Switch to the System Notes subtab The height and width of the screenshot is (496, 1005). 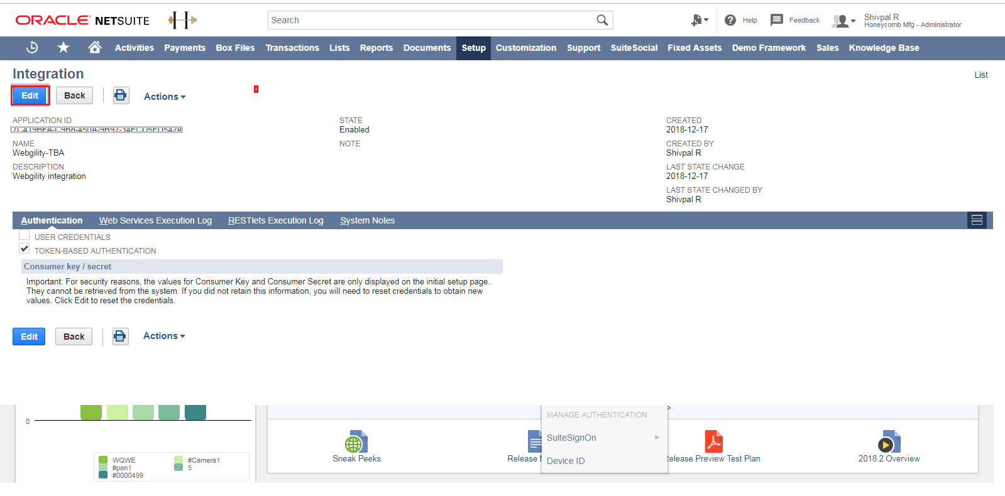pyautogui.click(x=368, y=220)
